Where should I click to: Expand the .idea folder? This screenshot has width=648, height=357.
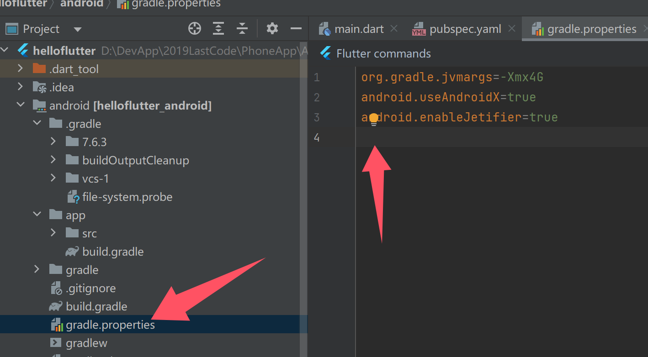pyautogui.click(x=20, y=87)
